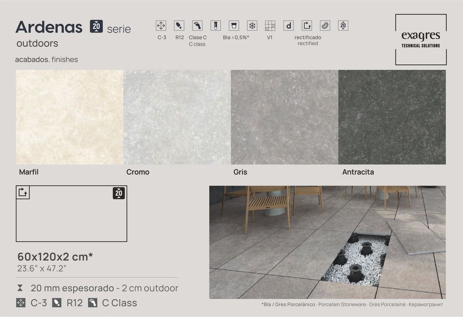Select the C-3 slip resistance icon
Viewport: 463px width, 317px height.
[x=161, y=26]
